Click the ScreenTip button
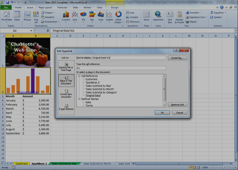This screenshot has height=170, width=238. point(178,58)
